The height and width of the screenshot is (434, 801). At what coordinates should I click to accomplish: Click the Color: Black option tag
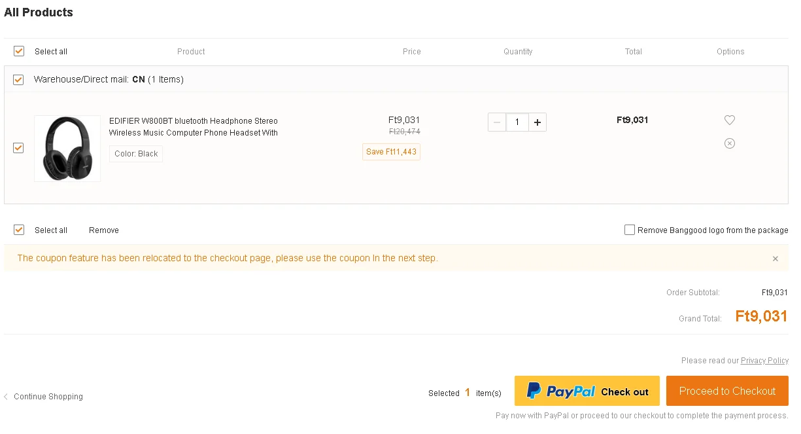pyautogui.click(x=136, y=154)
